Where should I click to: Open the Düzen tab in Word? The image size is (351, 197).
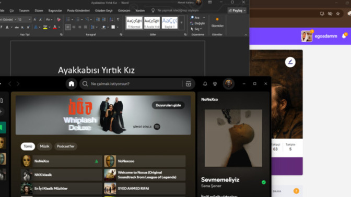39,10
